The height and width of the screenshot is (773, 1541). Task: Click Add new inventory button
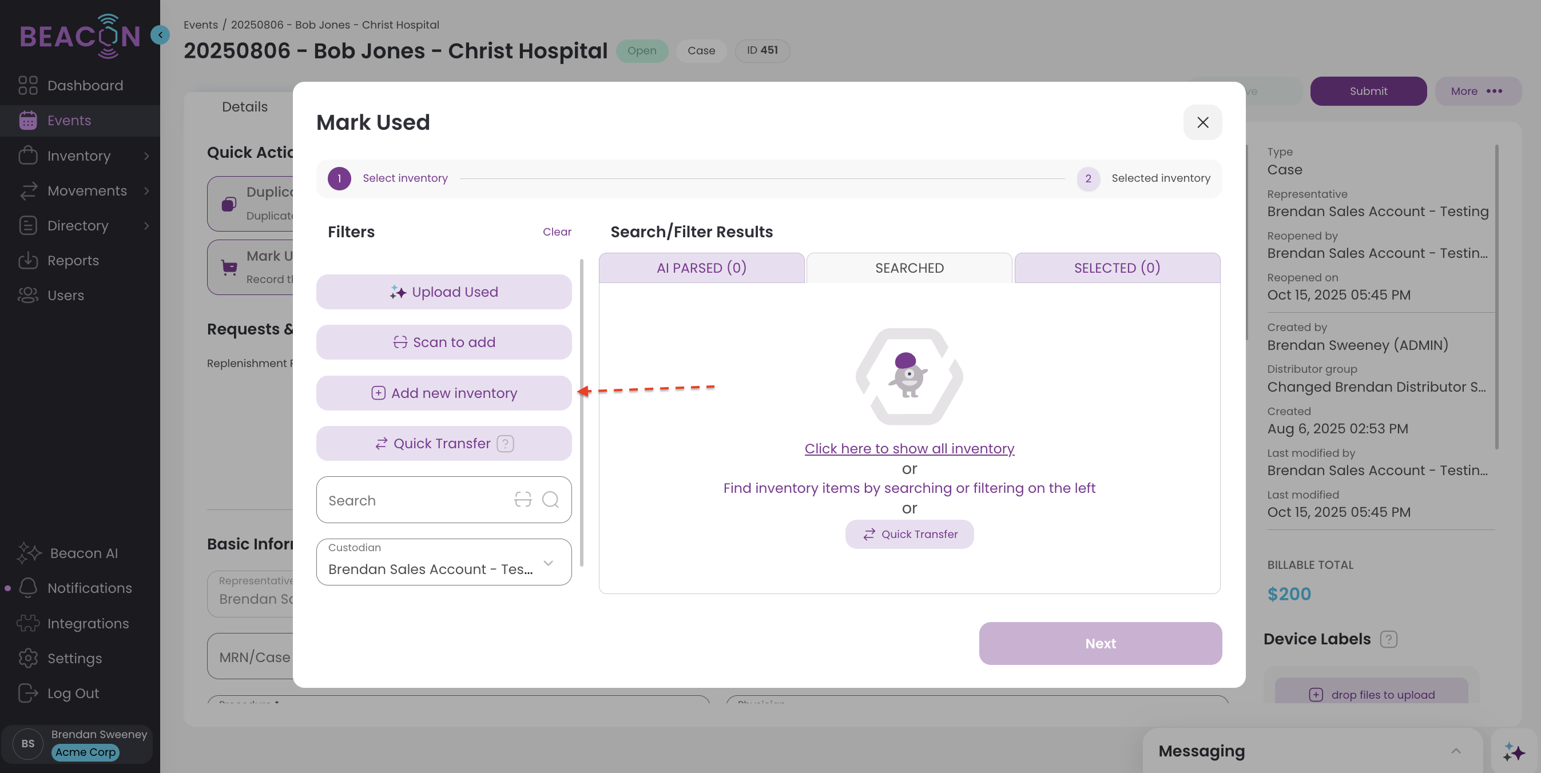443,393
